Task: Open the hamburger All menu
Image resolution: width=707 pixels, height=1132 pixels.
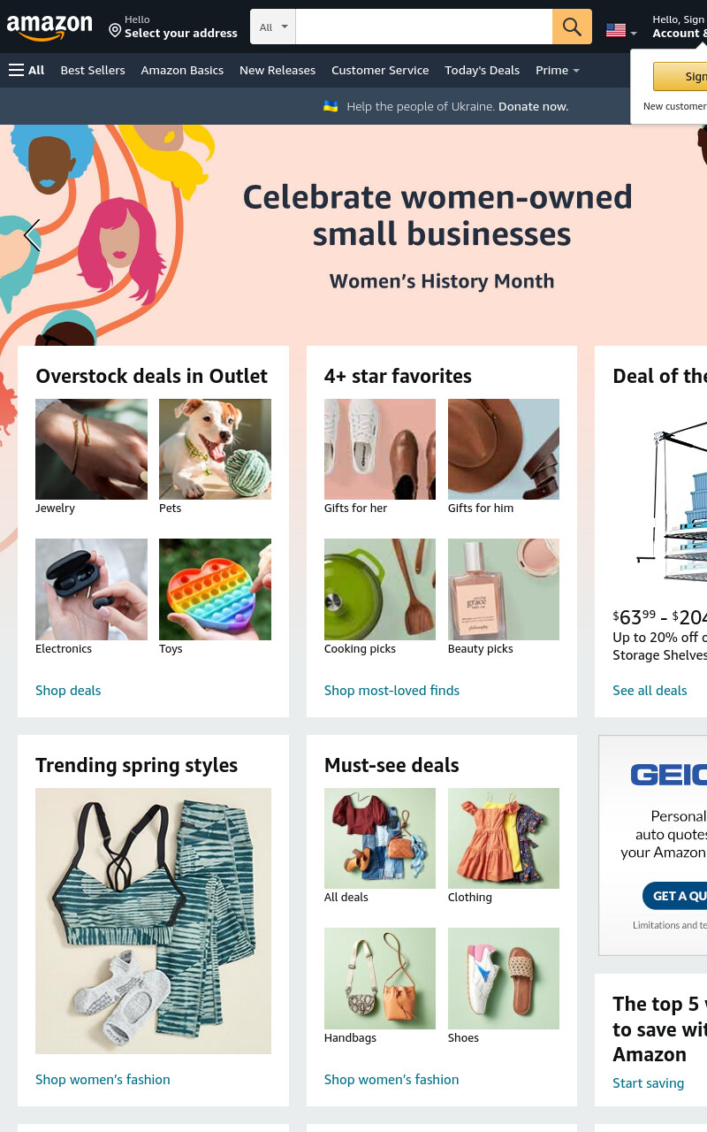Action: (27, 70)
